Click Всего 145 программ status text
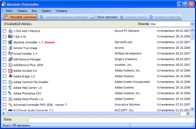This screenshot has width=196, height=129. tap(16, 125)
